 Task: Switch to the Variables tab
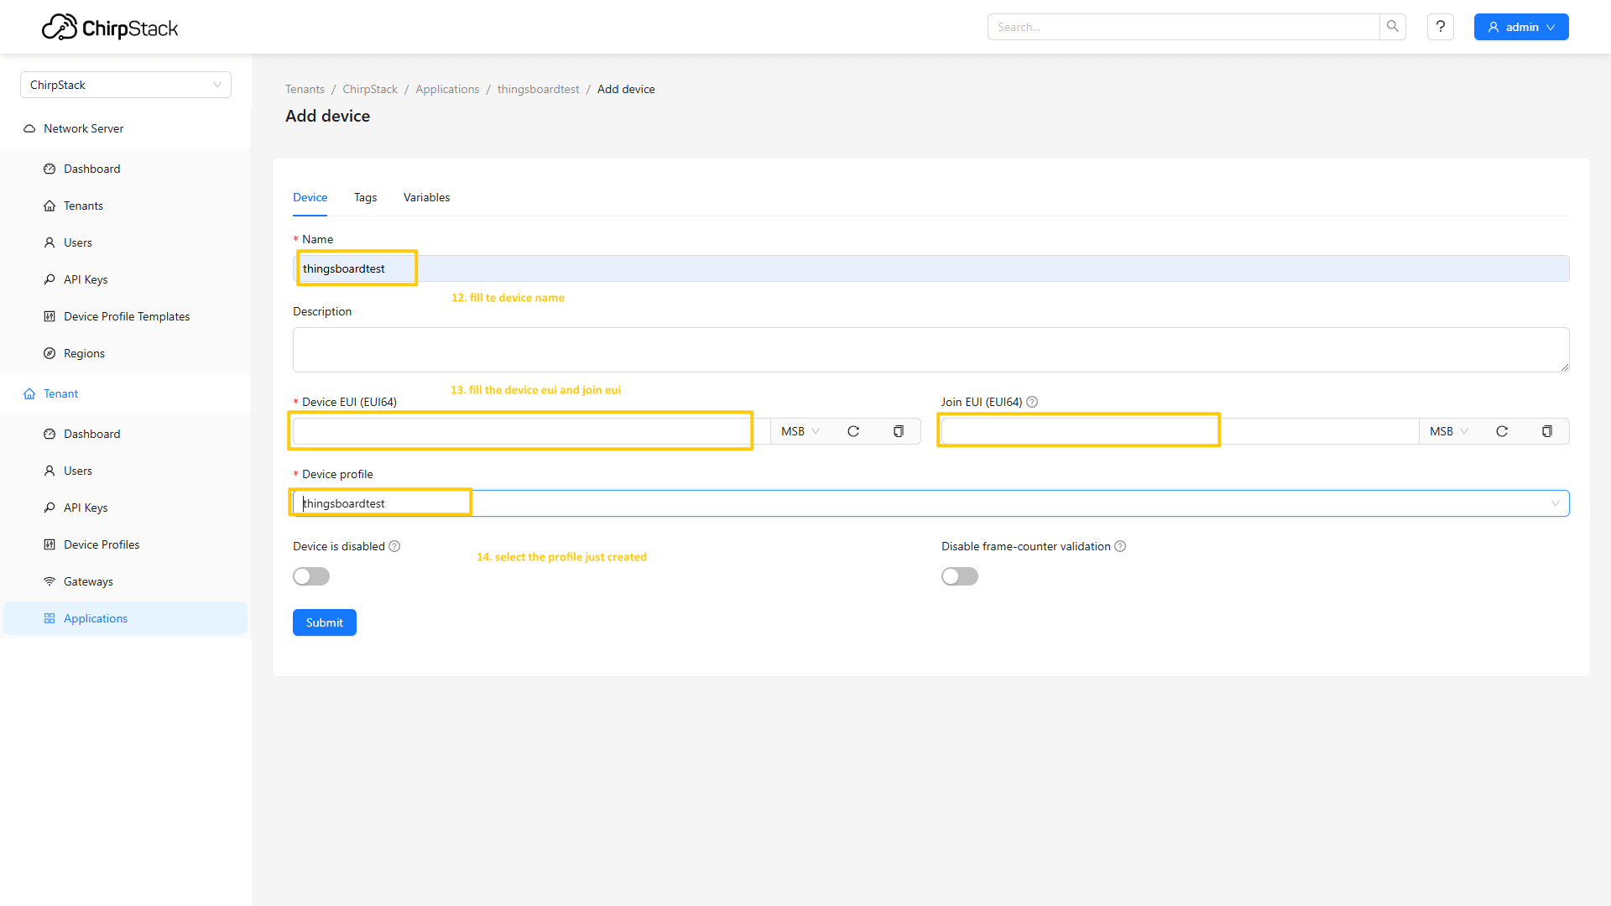(x=426, y=197)
